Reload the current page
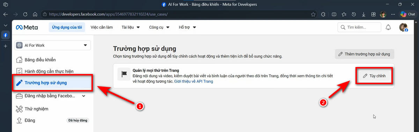This screenshot has height=132, width=419. click(25, 14)
